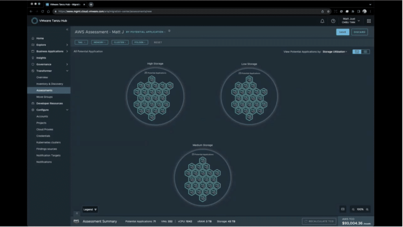This screenshot has height=227, width=403.
Task: Bookmark this page with star icon
Action: 328,11
